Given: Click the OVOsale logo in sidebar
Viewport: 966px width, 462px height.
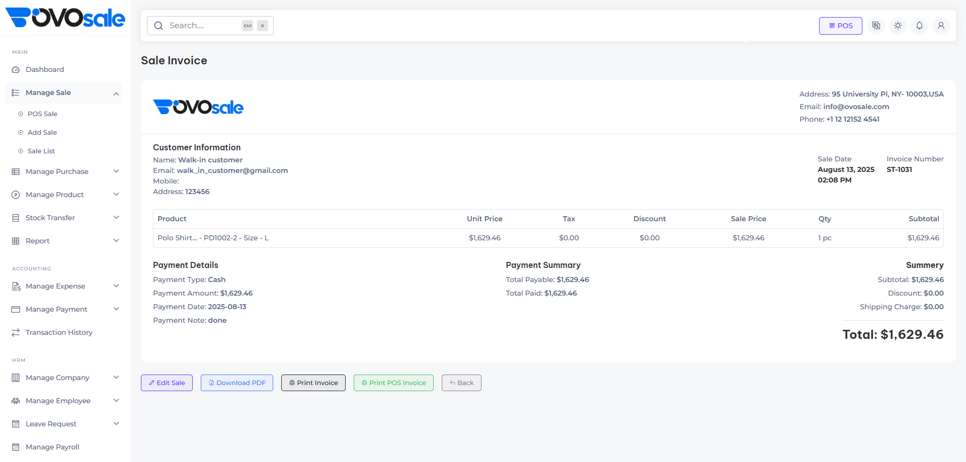Looking at the screenshot, I should [65, 18].
